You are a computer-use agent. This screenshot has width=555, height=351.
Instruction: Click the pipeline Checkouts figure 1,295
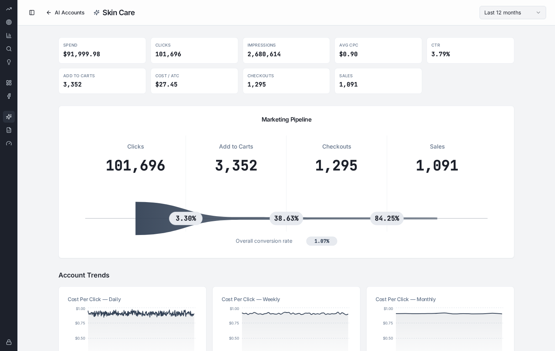[337, 166]
